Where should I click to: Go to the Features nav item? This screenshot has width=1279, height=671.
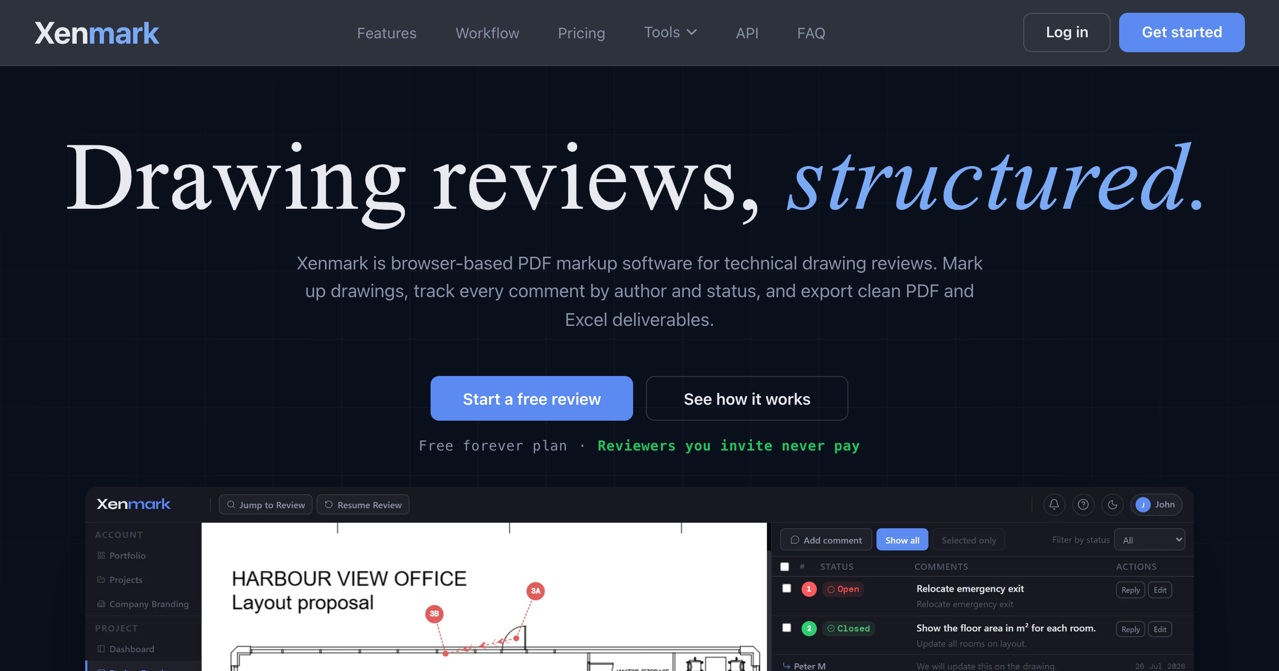(386, 33)
